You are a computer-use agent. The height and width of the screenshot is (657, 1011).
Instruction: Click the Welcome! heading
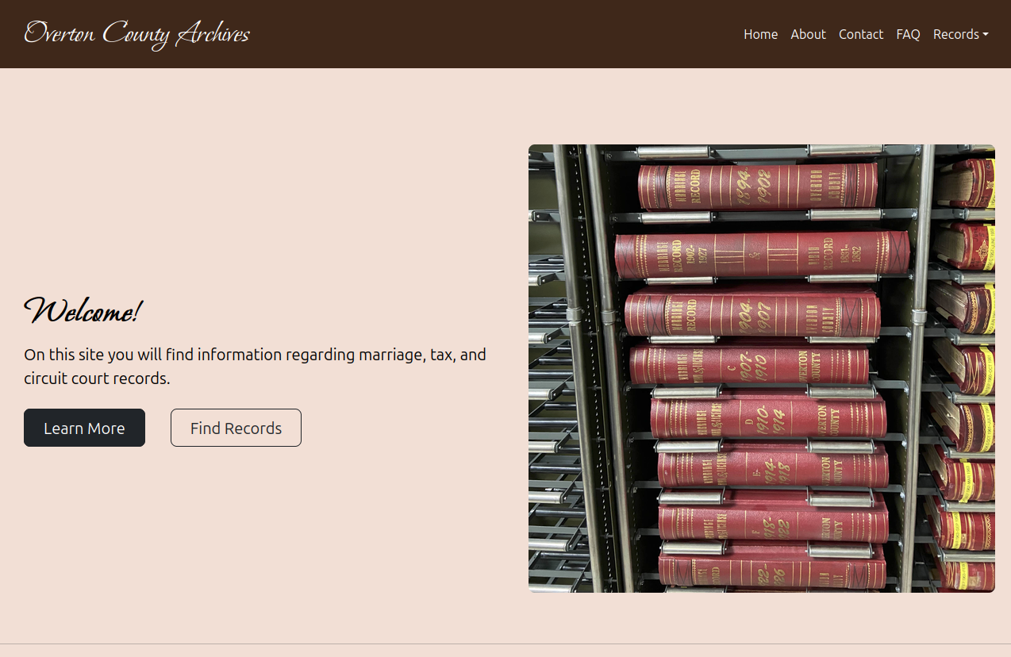pos(83,311)
